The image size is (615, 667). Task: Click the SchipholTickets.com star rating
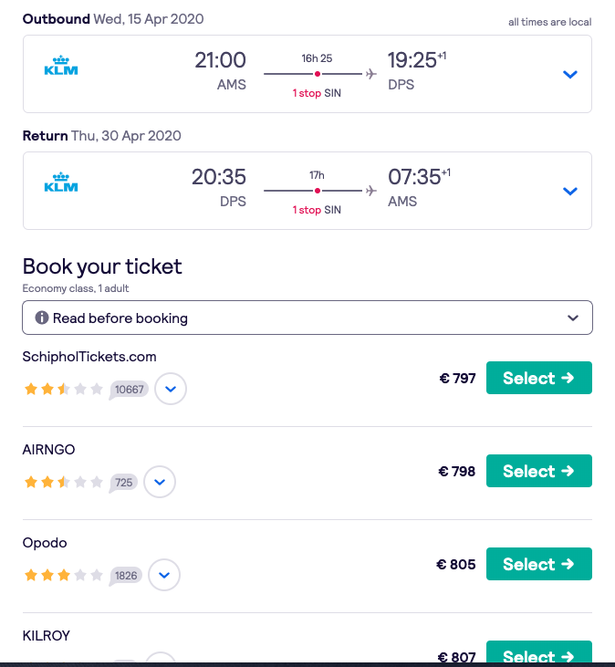pos(63,389)
